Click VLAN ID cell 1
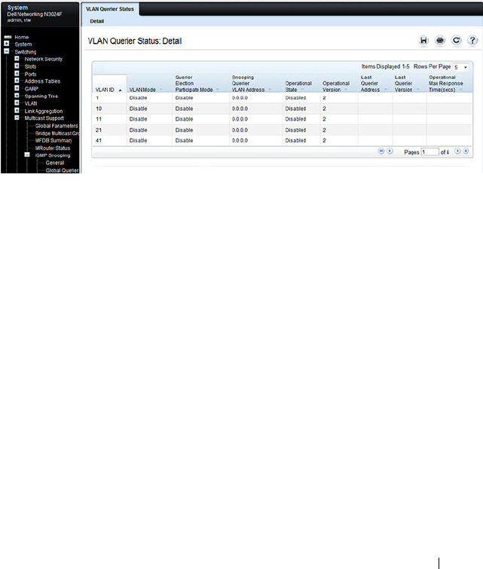This screenshot has height=569, width=483. 97,98
